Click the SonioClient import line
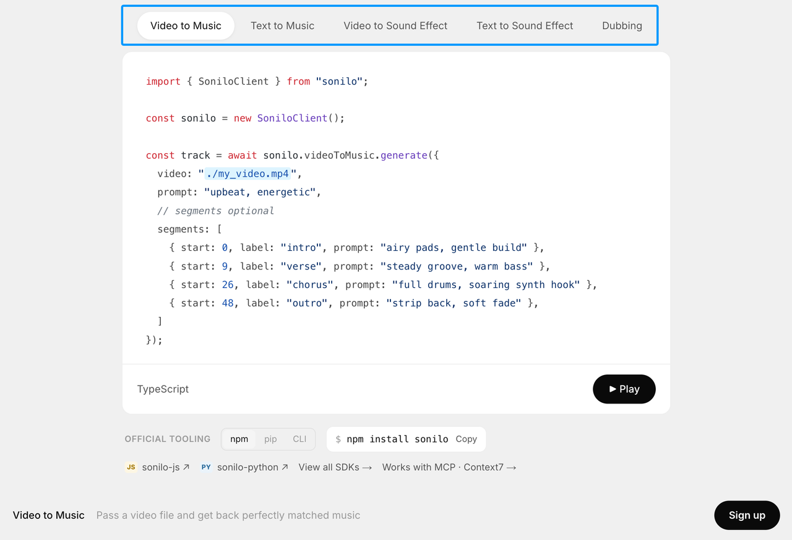The width and height of the screenshot is (792, 540). (257, 82)
